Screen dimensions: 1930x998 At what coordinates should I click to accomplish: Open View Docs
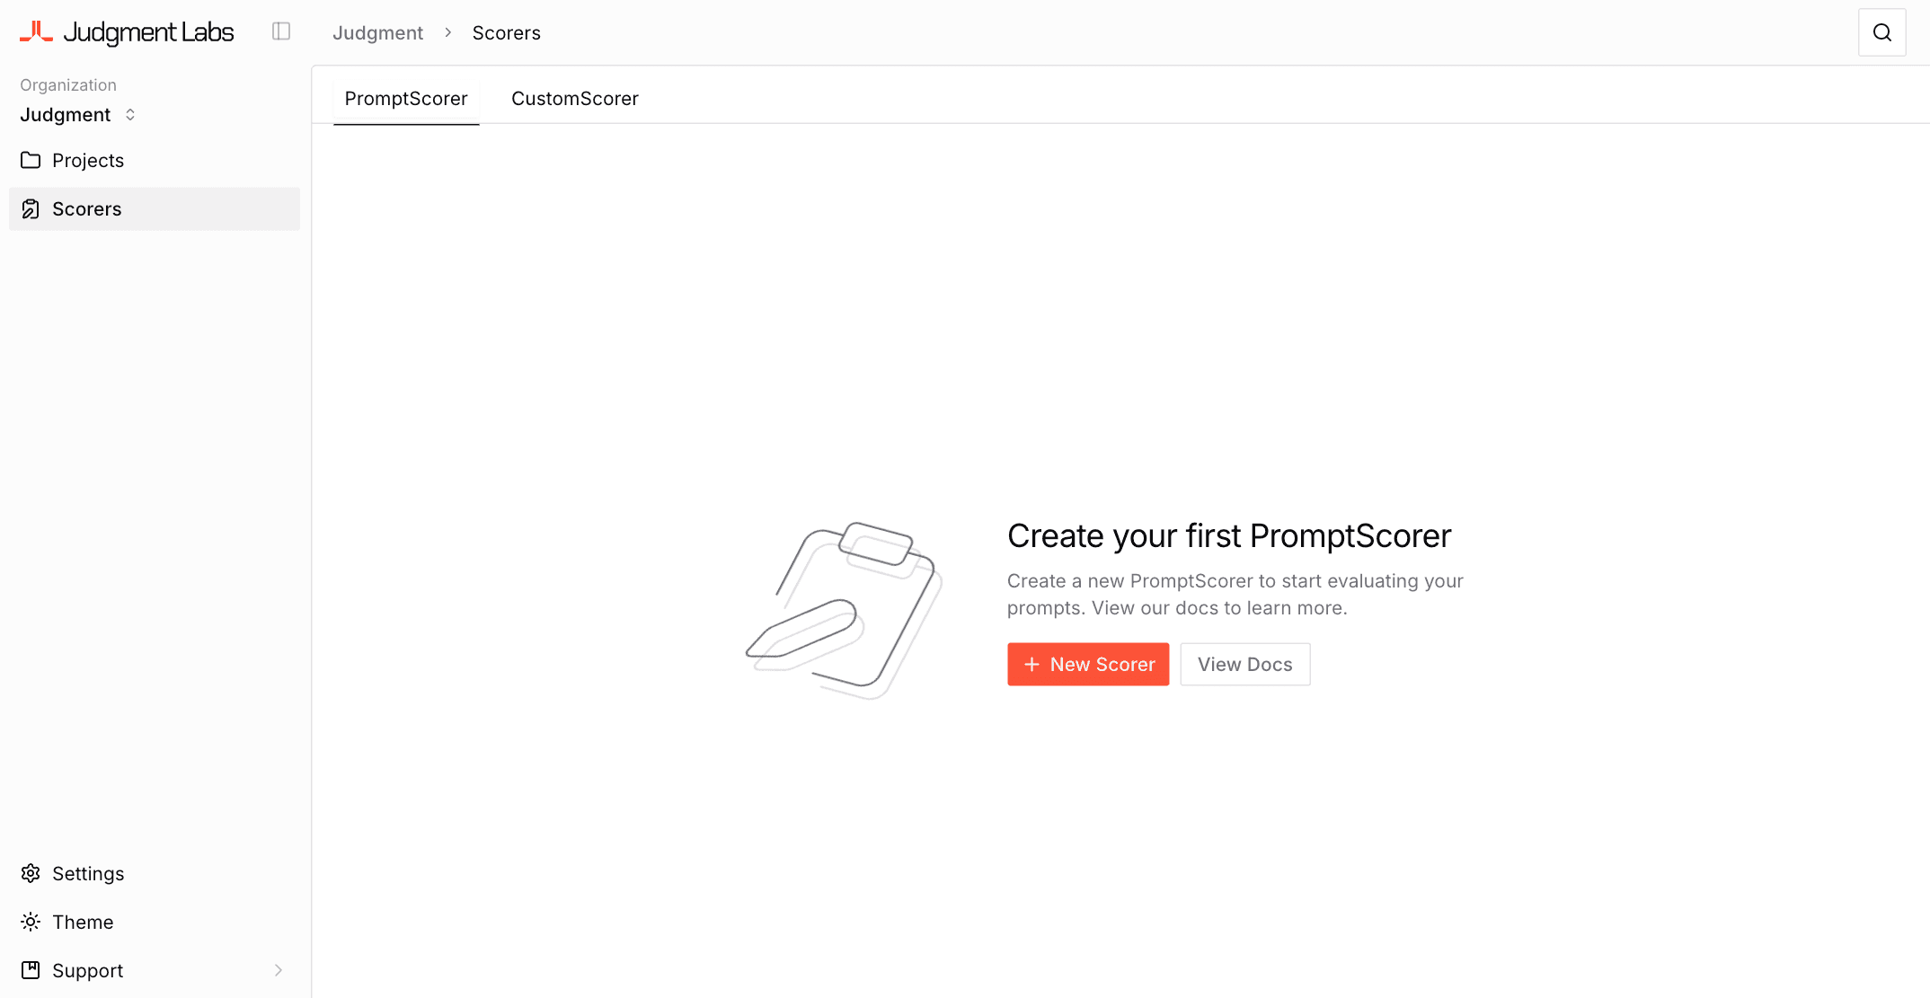1244,664
